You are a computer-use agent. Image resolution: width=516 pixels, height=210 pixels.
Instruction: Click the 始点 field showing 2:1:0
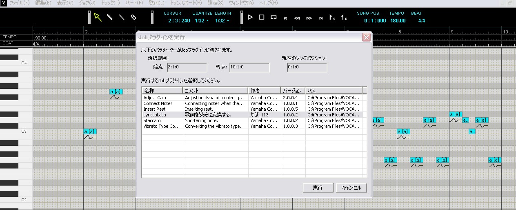(x=187, y=67)
